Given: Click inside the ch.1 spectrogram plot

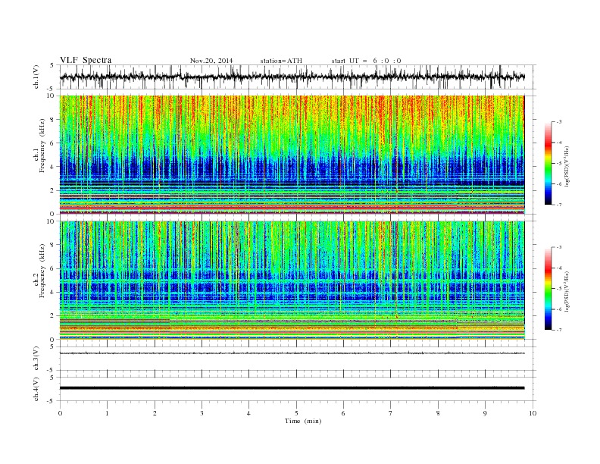Looking at the screenshot, I should pos(292,155).
